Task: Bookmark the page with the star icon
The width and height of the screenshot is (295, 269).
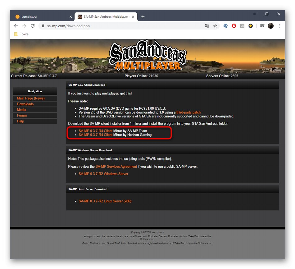Action: click(x=215, y=26)
